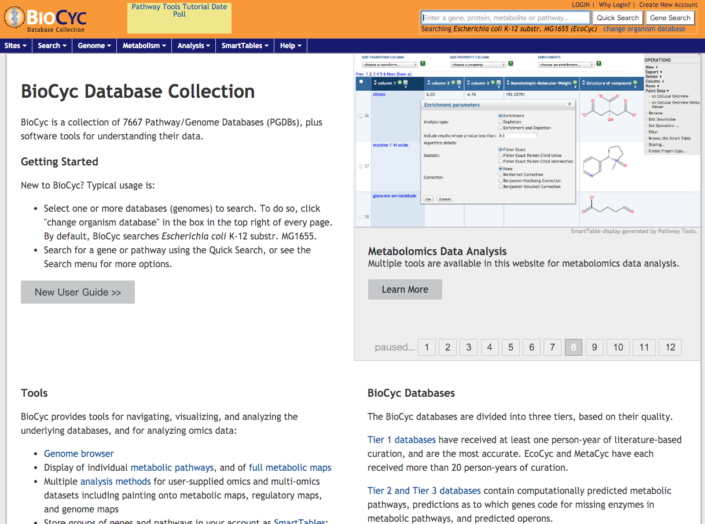
Task: Open the Tier 2 and Tier 3 databases link
Action: 424,490
